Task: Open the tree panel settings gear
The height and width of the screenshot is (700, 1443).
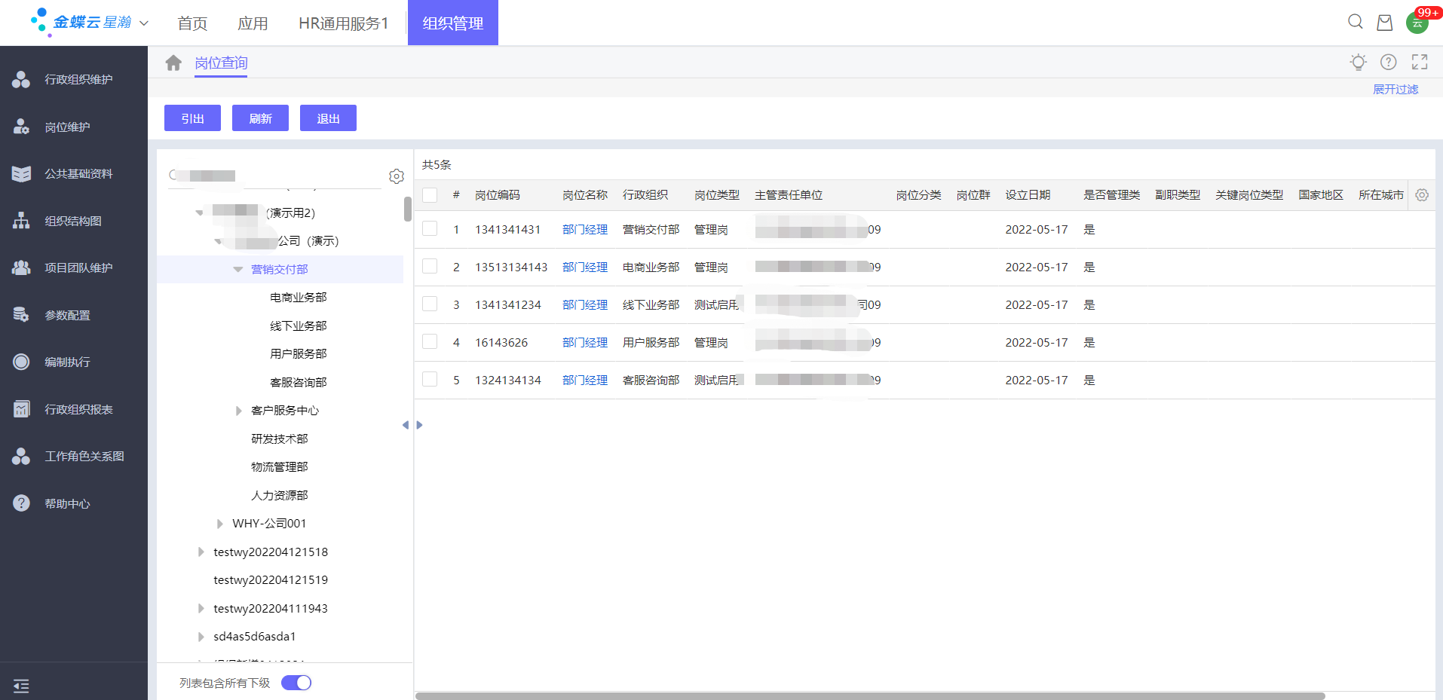Action: (397, 176)
